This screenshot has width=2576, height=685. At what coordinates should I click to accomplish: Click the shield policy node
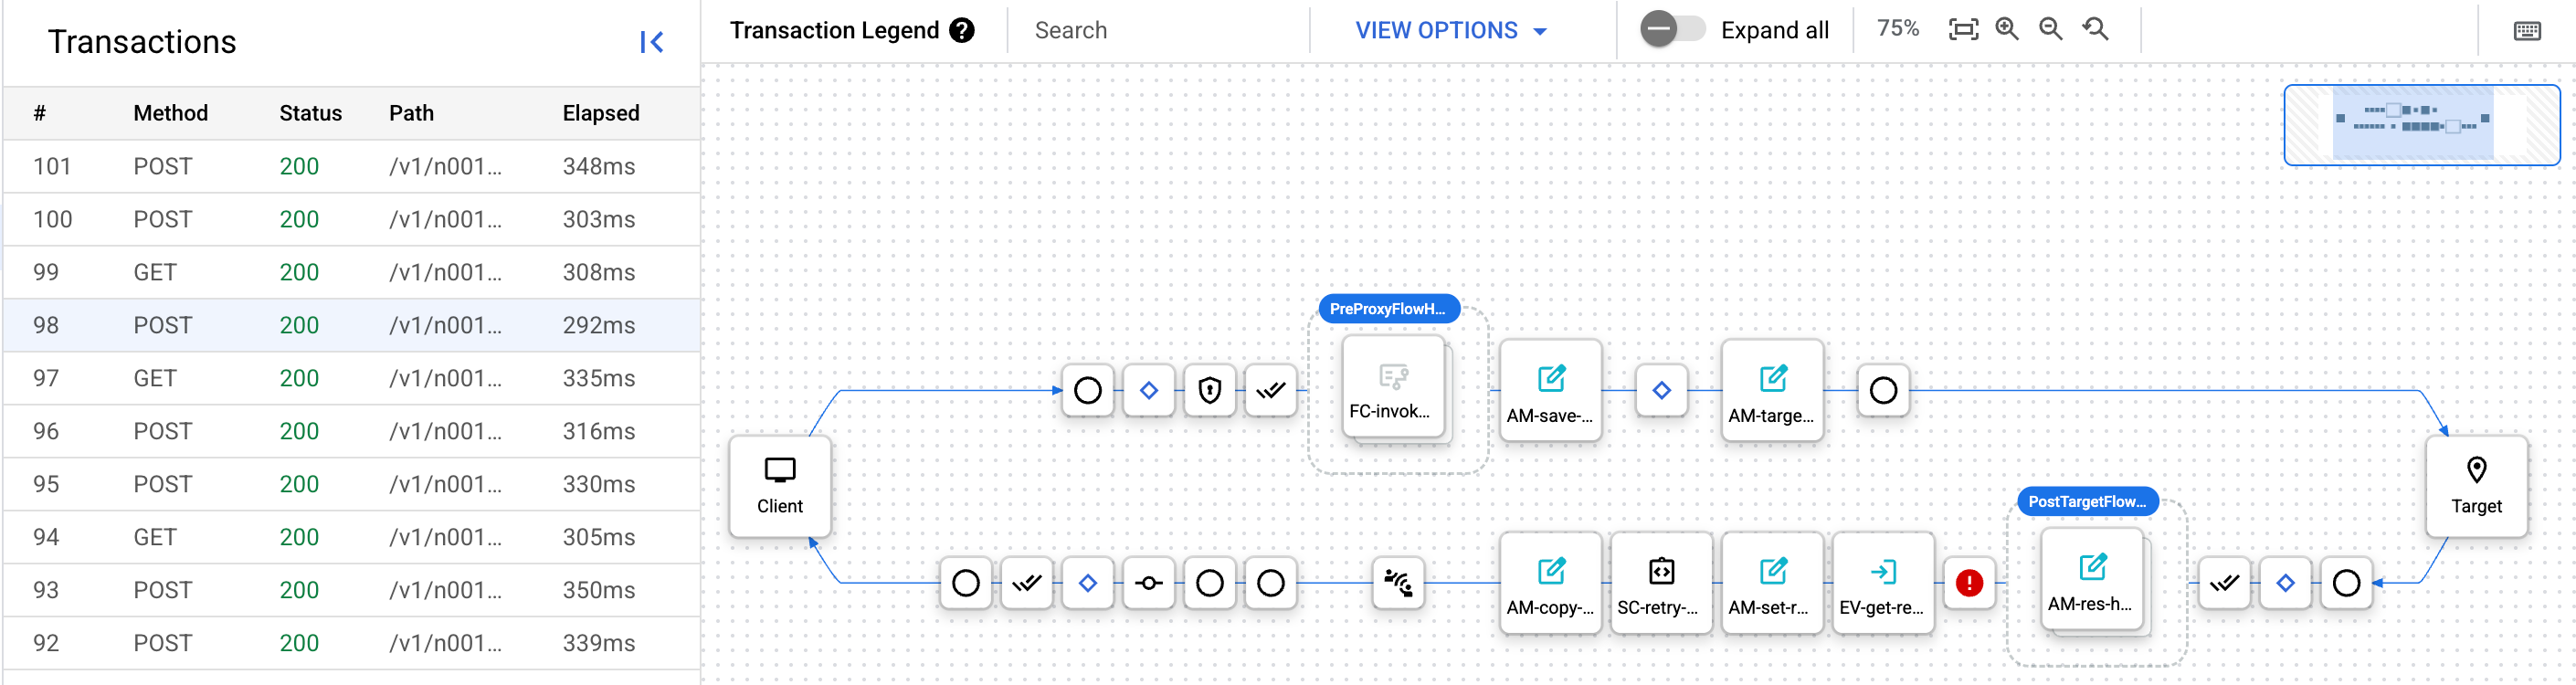[1210, 390]
